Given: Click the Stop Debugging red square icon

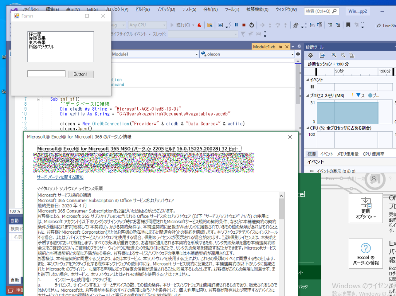Looking at the screenshot, I should point(244,25).
